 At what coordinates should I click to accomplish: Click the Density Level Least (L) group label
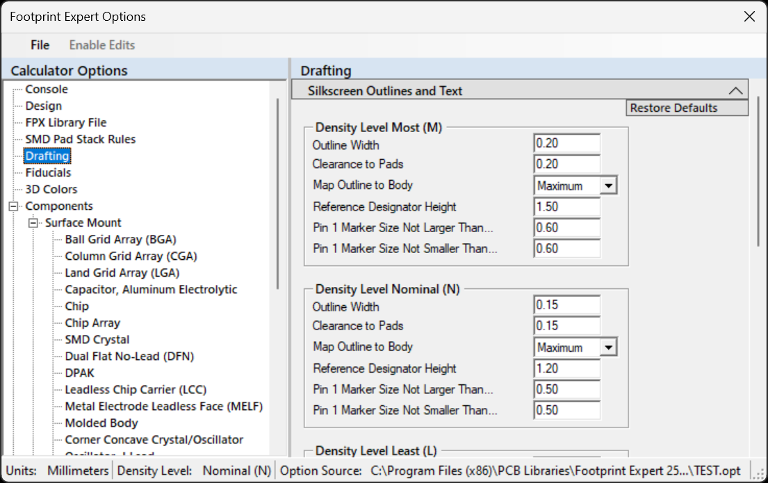[x=376, y=450]
